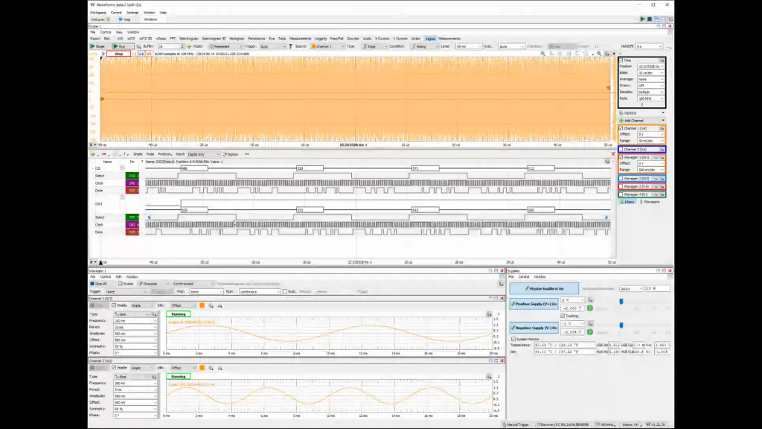Enable the Wavegen 4 (V-) channel checkbox

pos(621,194)
